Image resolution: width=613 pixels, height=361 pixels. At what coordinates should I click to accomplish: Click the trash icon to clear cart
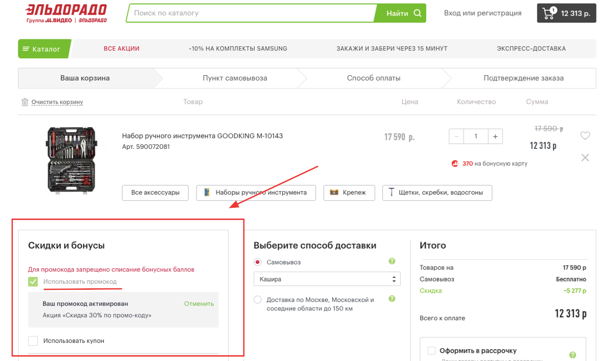(25, 102)
